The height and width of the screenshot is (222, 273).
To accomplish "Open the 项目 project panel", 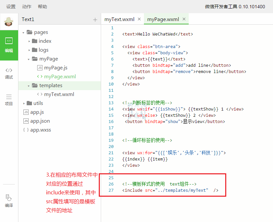I will coord(9,100).
